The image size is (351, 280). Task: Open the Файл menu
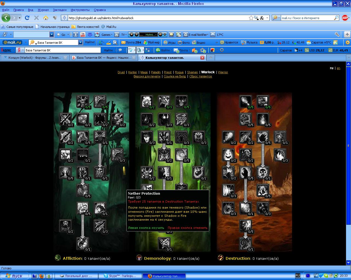point(5,10)
